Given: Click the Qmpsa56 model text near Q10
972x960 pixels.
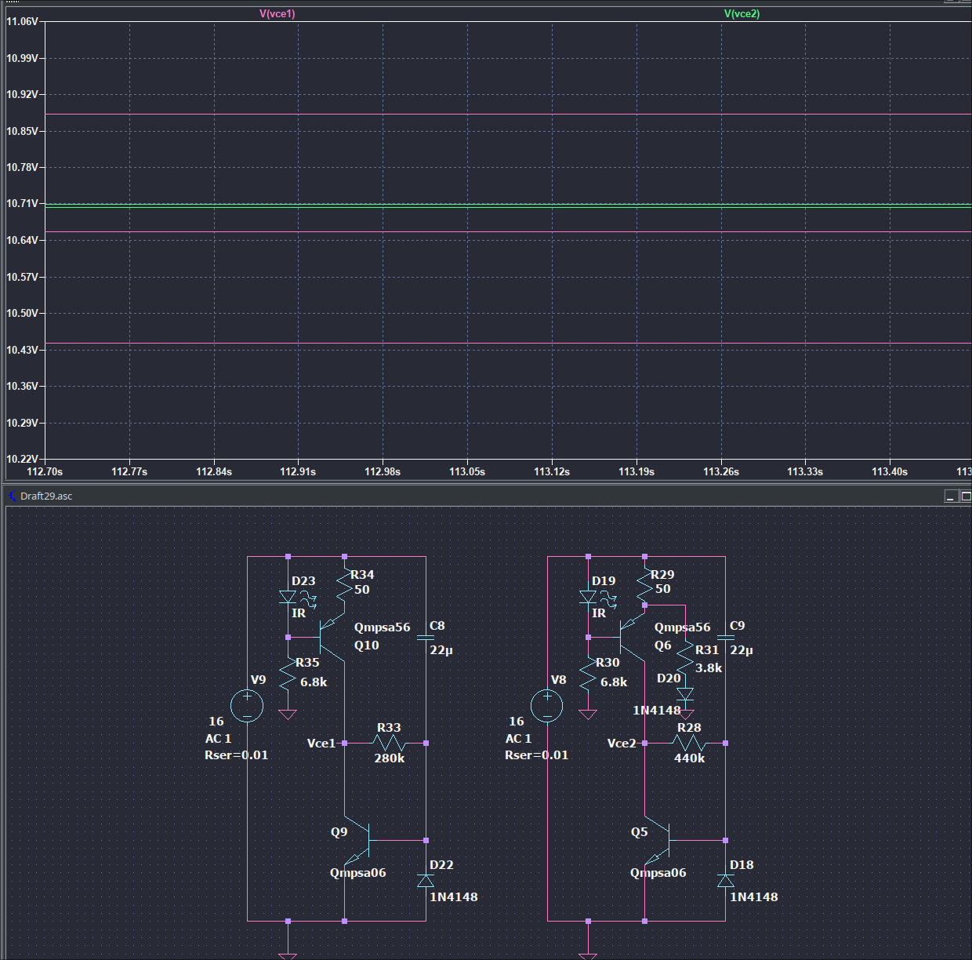Looking at the screenshot, I should point(382,627).
